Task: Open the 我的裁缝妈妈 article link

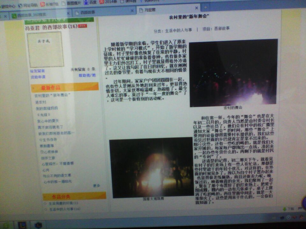Action: pos(47,108)
